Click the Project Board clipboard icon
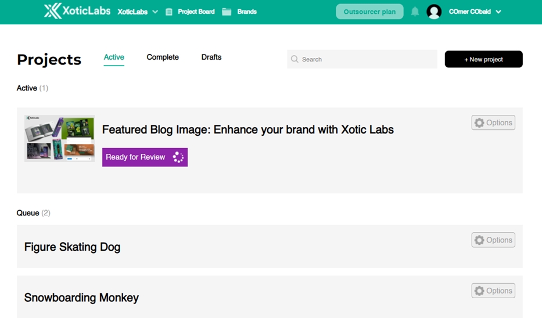 pos(168,12)
